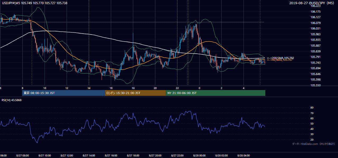Click the 200 SMA 105.782 label
The image size is (338, 158).
point(281,58)
